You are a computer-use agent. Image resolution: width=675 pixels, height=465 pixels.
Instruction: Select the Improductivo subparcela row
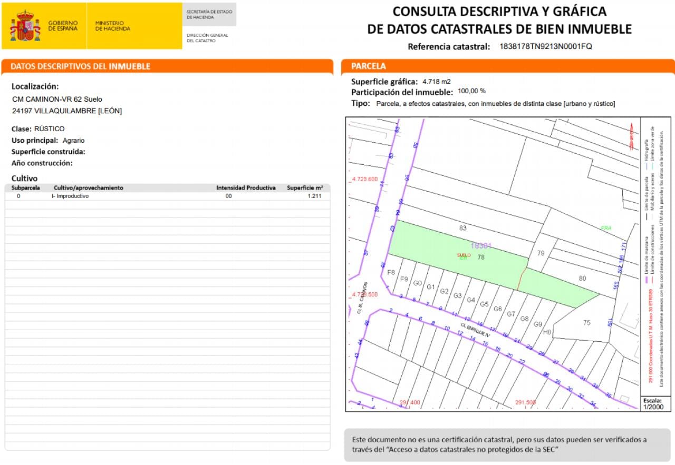(x=168, y=196)
